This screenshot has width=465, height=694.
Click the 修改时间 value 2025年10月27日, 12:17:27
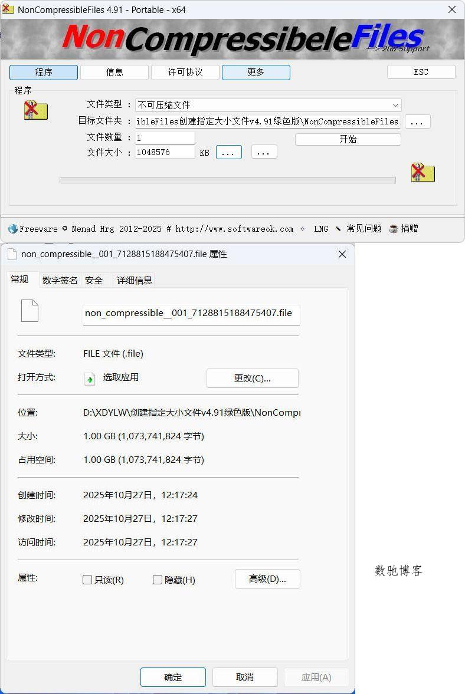(x=140, y=519)
